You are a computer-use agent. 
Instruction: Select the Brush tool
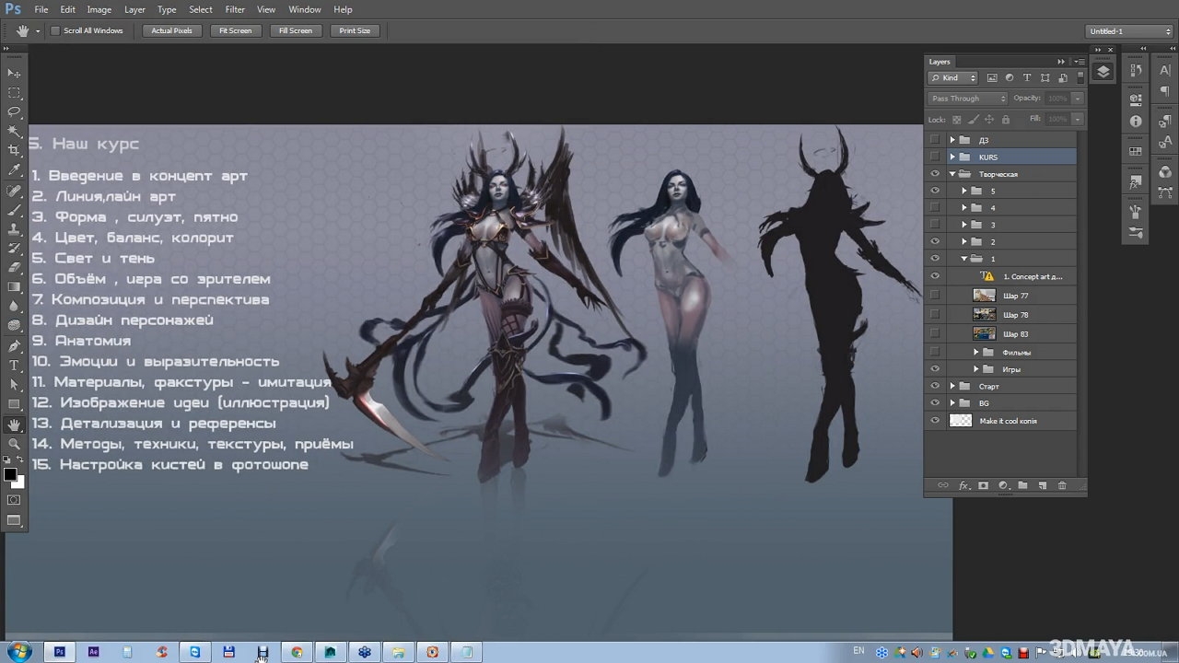14,210
